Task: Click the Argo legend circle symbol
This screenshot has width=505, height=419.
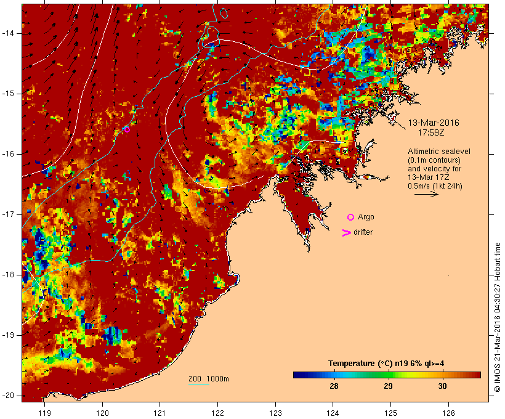Action: [x=351, y=218]
